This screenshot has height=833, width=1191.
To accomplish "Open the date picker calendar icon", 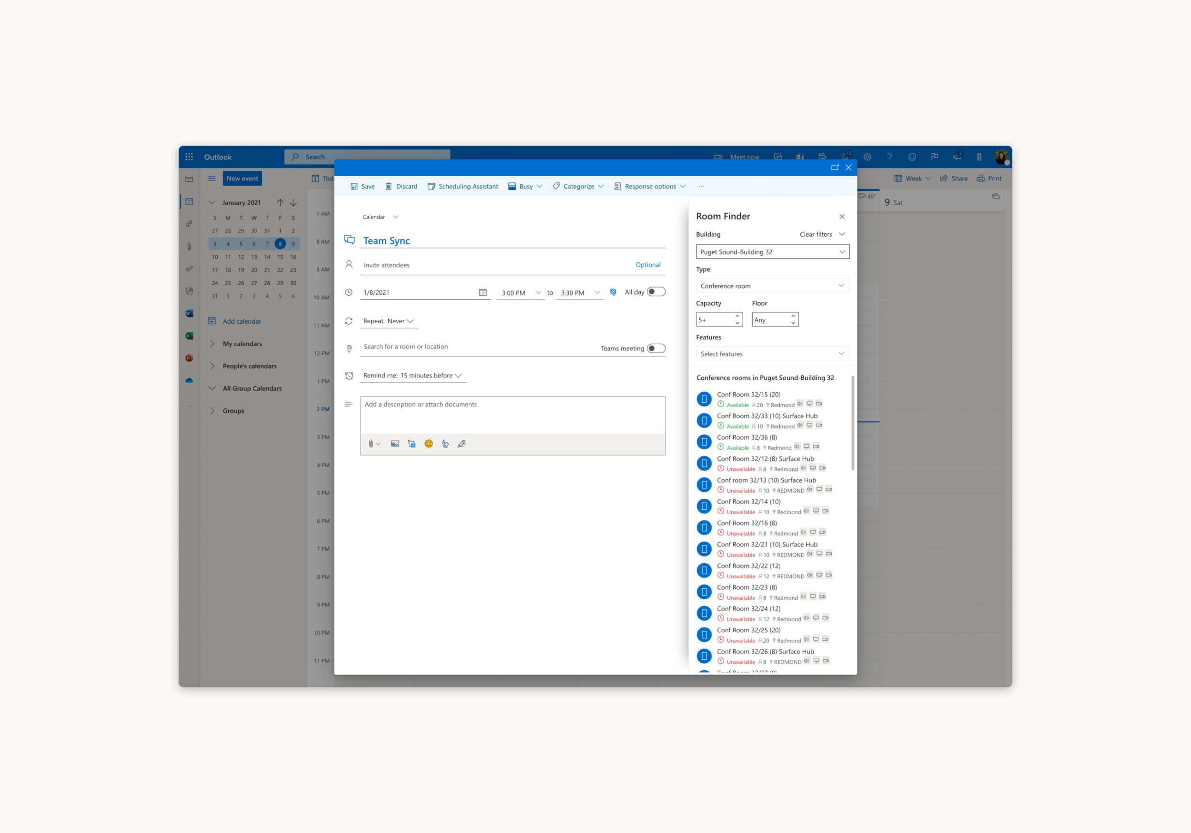I will coord(483,292).
